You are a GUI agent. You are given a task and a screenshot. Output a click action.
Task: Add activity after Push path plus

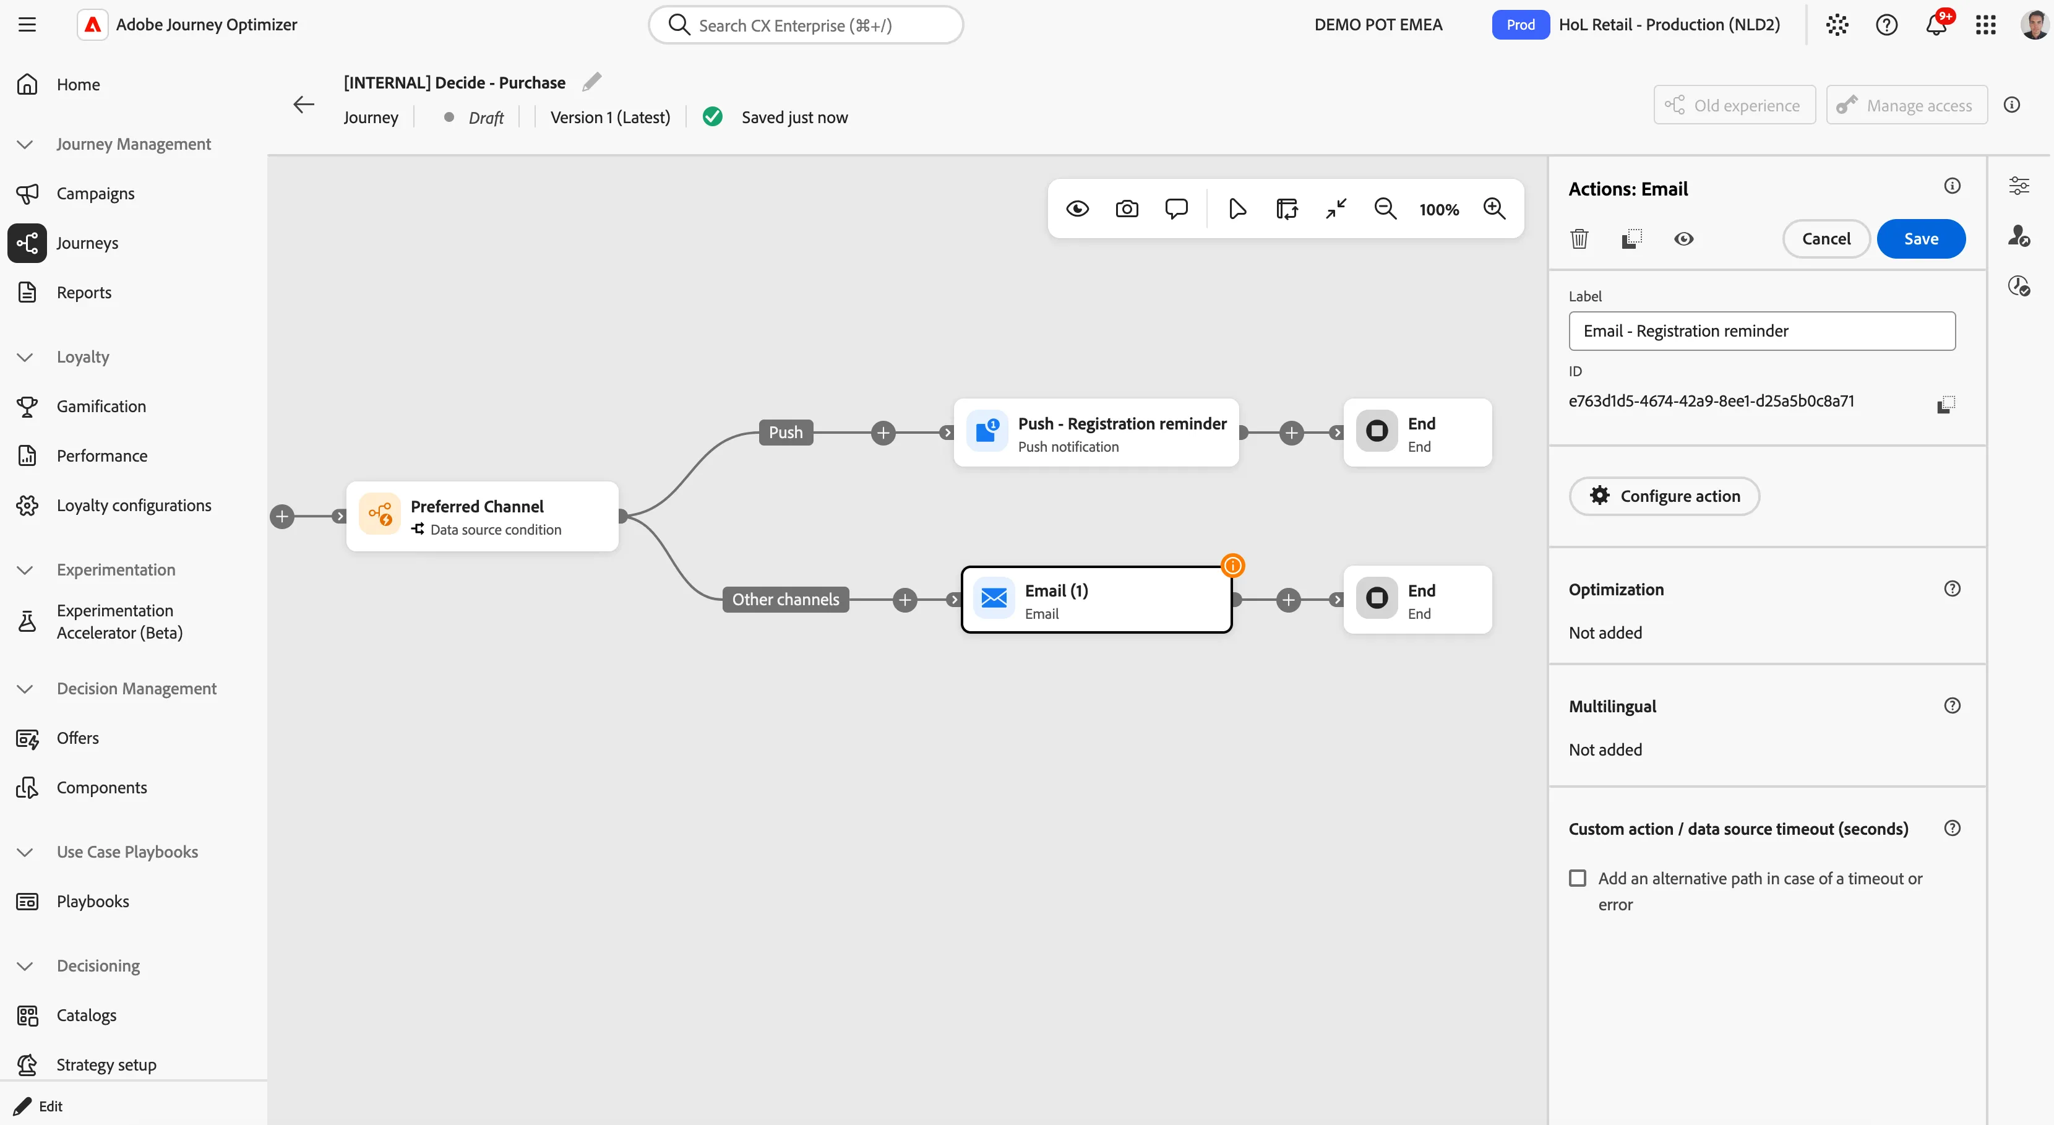pos(883,433)
